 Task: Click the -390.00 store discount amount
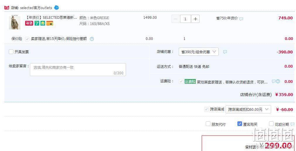[x=285, y=52]
